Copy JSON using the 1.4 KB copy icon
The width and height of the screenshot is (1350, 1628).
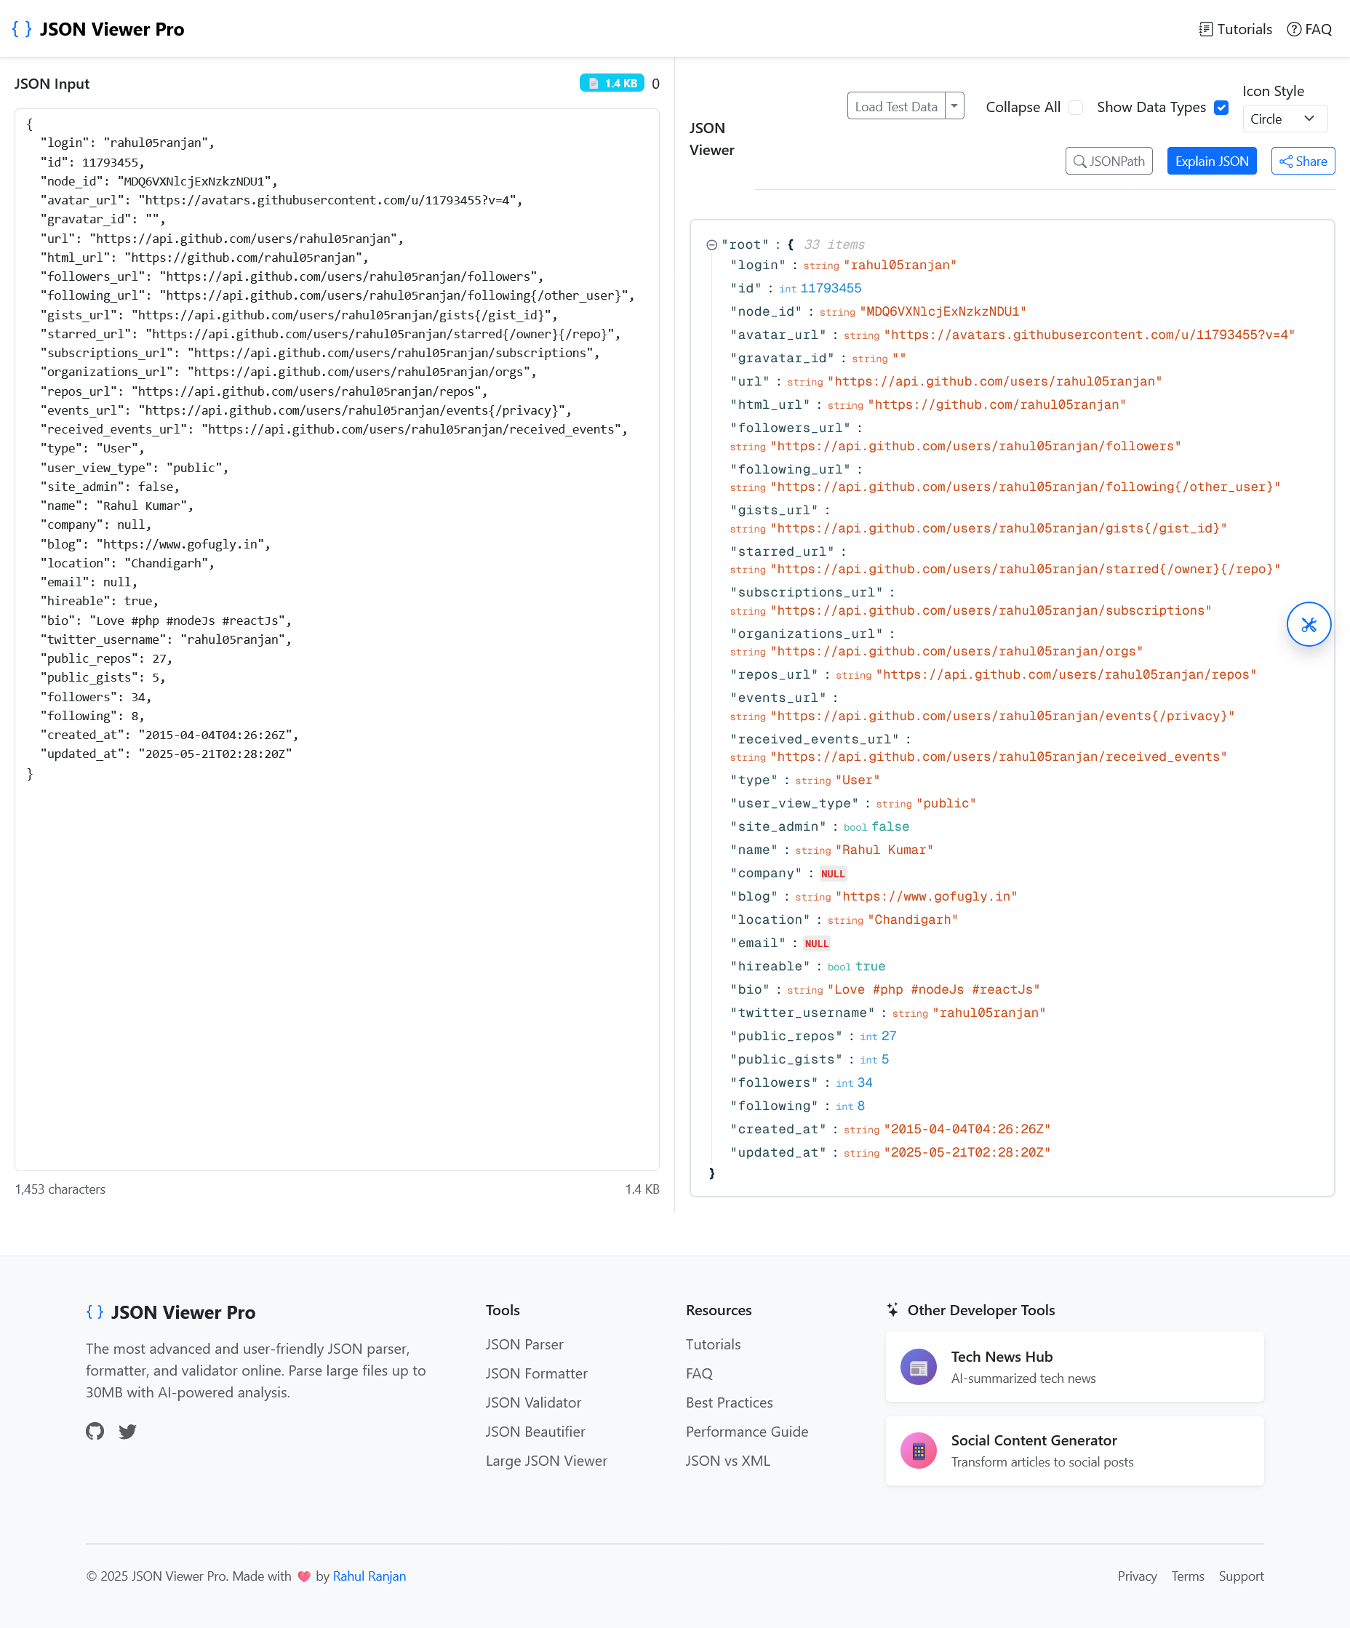[595, 83]
